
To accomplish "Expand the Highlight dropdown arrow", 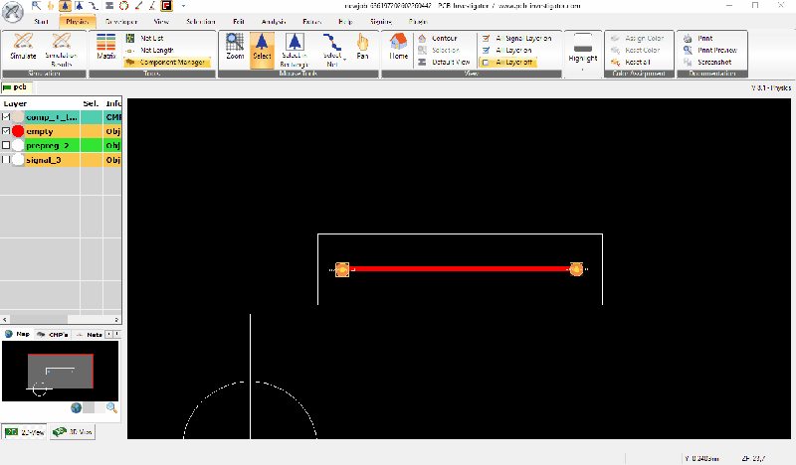I will point(583,69).
